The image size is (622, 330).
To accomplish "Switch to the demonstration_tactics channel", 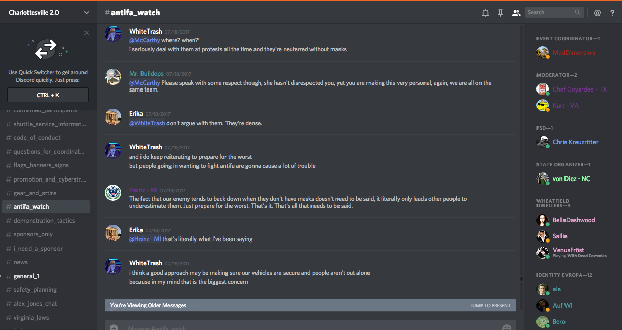I will (x=44, y=221).
